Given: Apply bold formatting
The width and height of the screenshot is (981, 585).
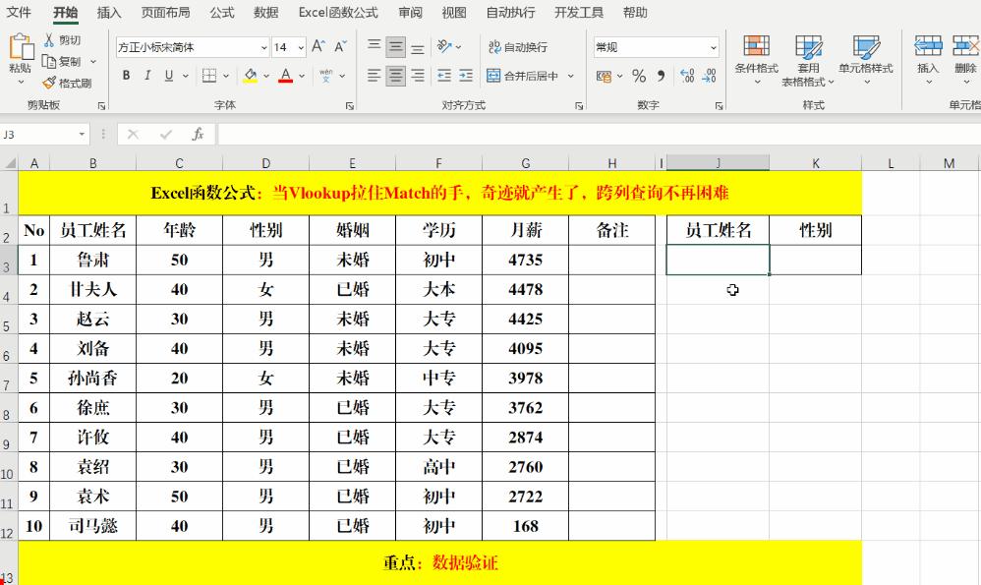Looking at the screenshot, I should coord(126,75).
